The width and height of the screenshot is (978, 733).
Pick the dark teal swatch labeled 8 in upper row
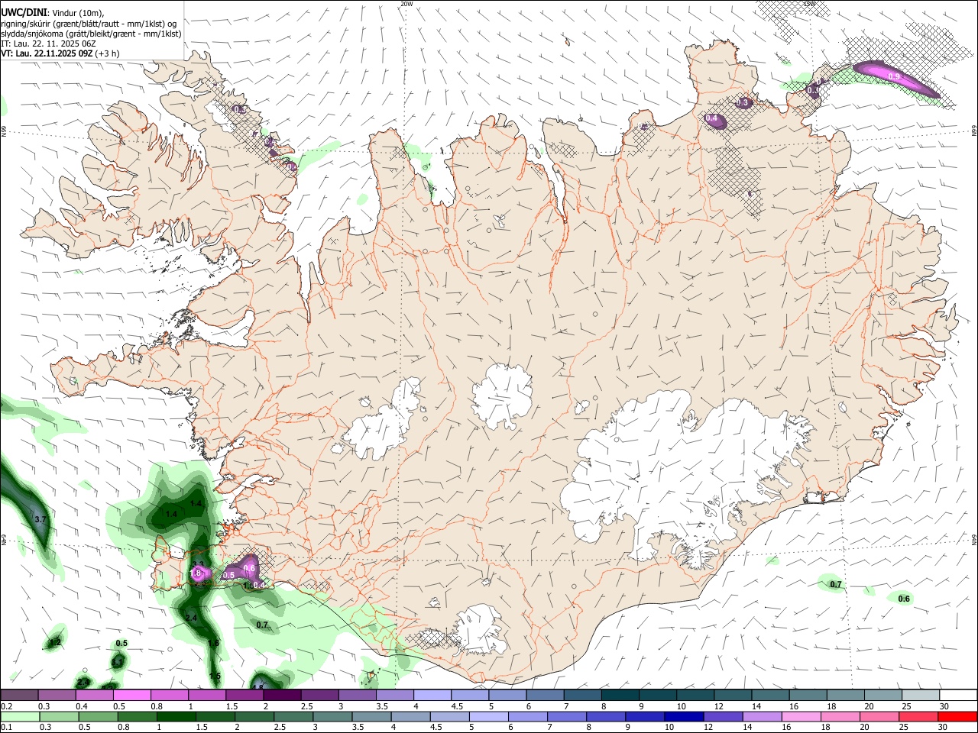620,695
